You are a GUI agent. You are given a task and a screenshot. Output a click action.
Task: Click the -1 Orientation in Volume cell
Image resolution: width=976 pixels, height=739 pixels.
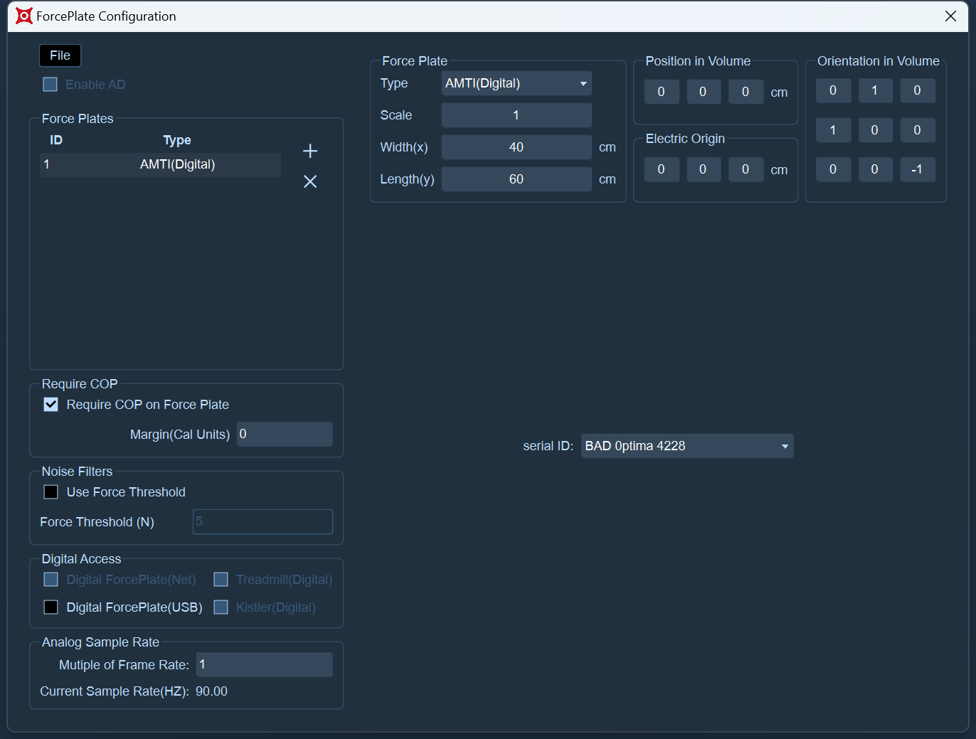918,169
